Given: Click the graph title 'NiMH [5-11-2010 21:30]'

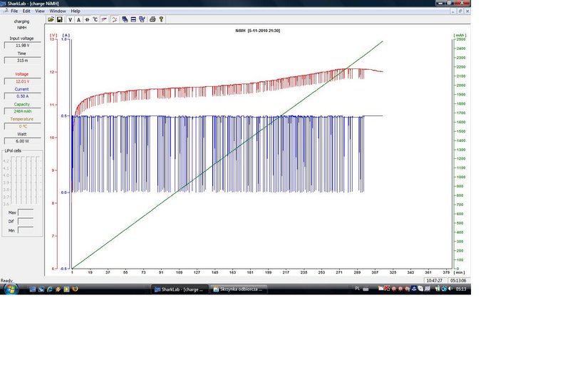Looking at the screenshot, I should (x=258, y=31).
